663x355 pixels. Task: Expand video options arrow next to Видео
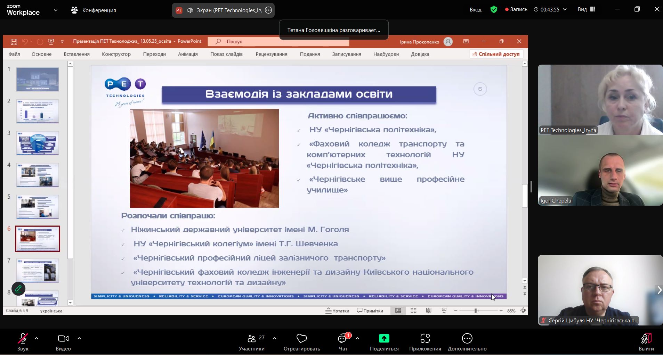79,338
